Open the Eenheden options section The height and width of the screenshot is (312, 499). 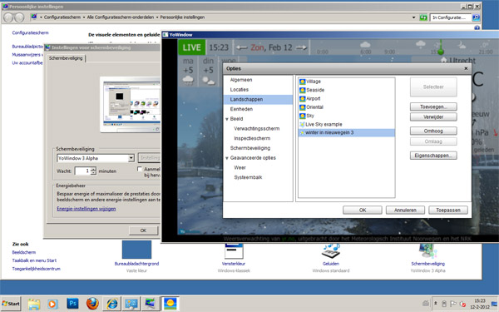pos(241,109)
